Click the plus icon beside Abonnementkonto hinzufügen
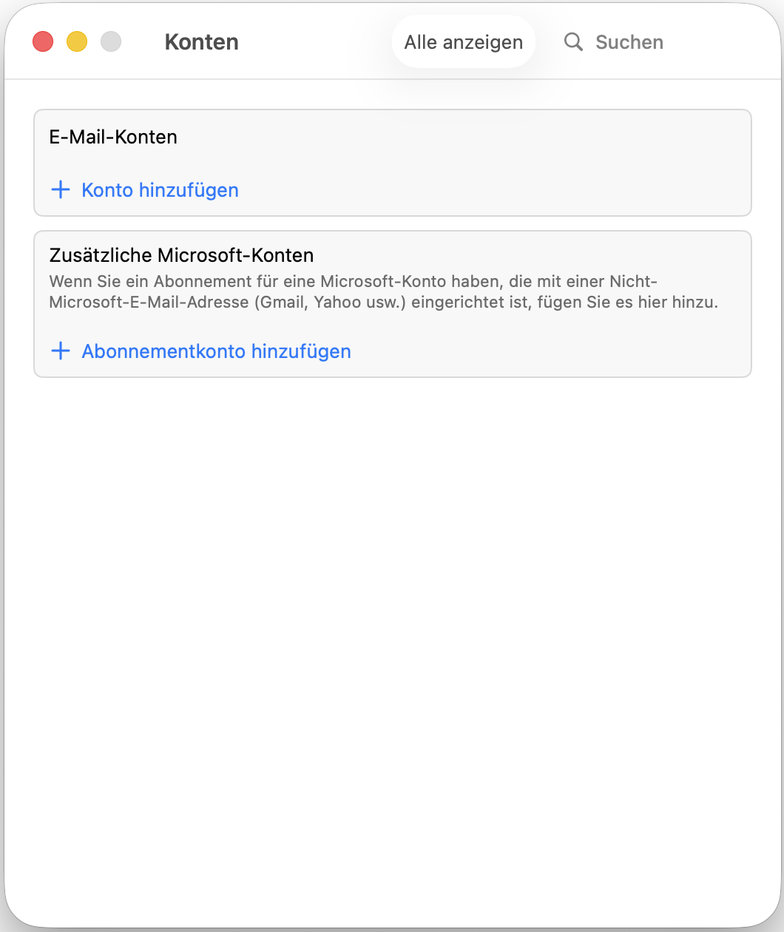784x932 pixels. click(x=60, y=351)
